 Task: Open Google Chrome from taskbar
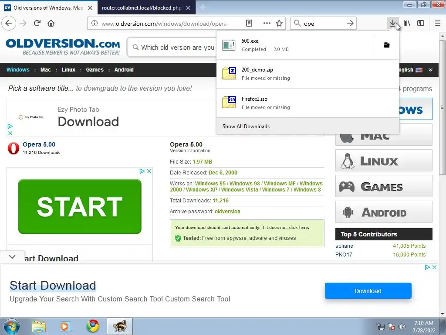(x=92, y=326)
